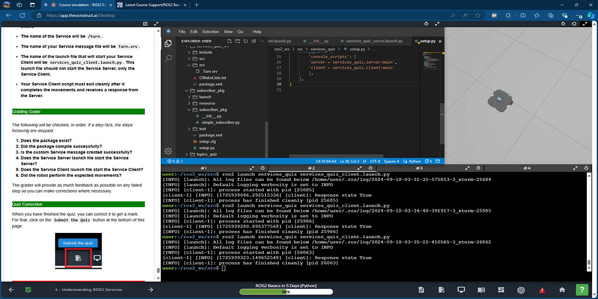Collapse the srv folder in the file tree
The width and height of the screenshot is (598, 299).
(201, 65)
